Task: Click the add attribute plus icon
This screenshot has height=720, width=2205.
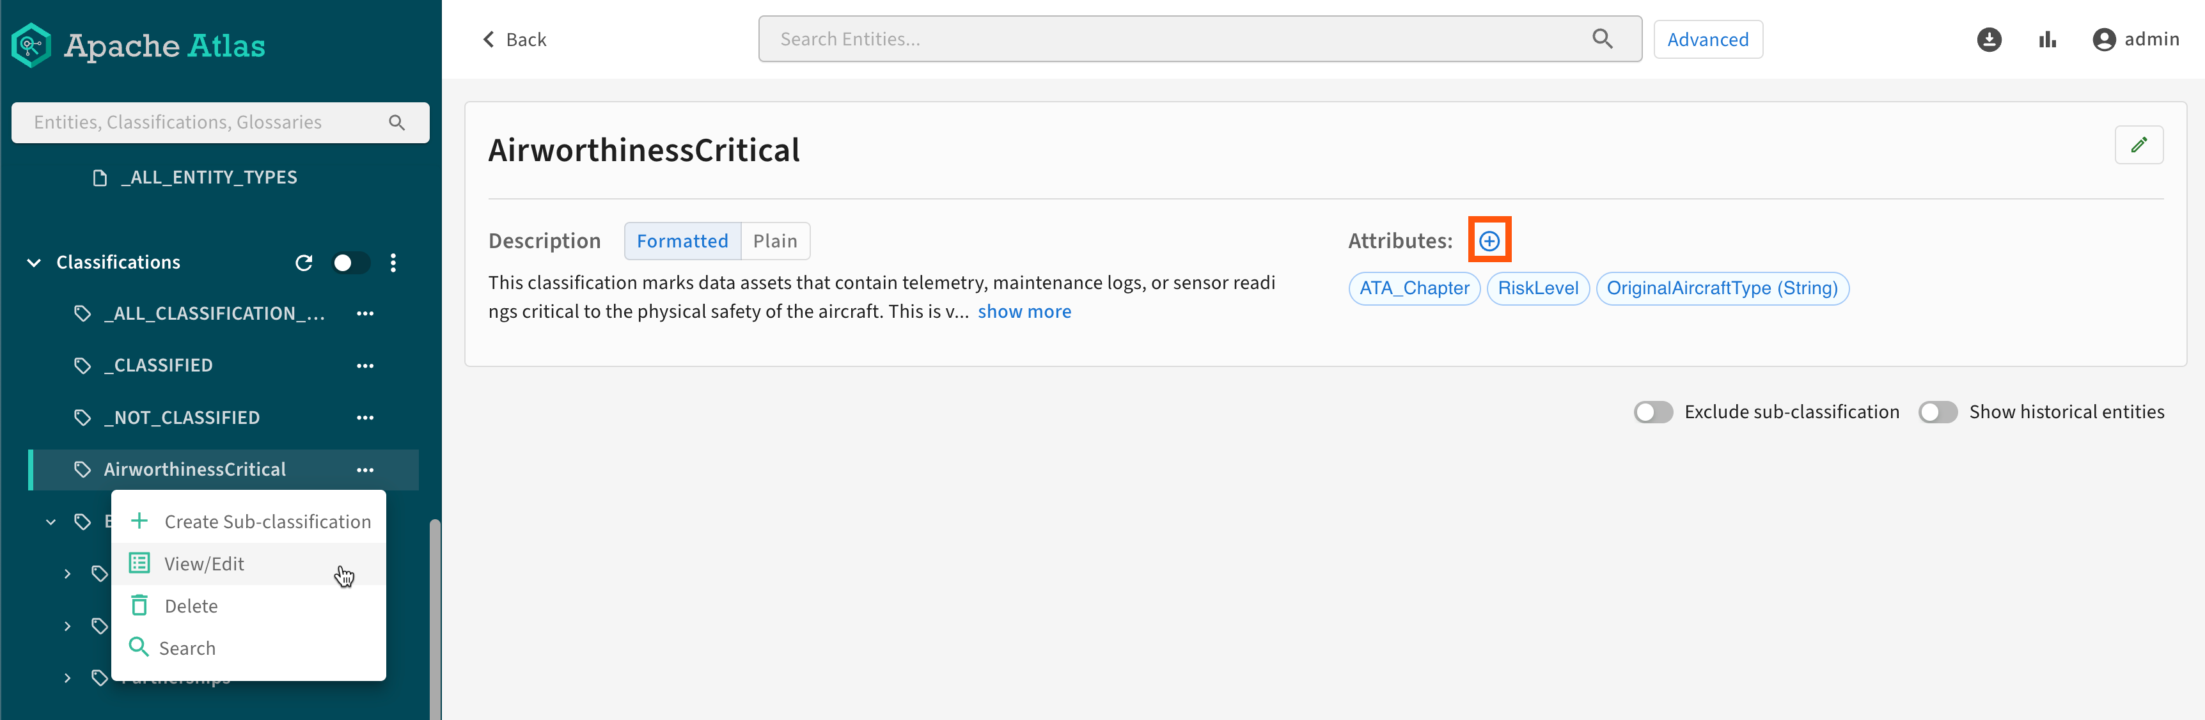Action: click(1489, 240)
